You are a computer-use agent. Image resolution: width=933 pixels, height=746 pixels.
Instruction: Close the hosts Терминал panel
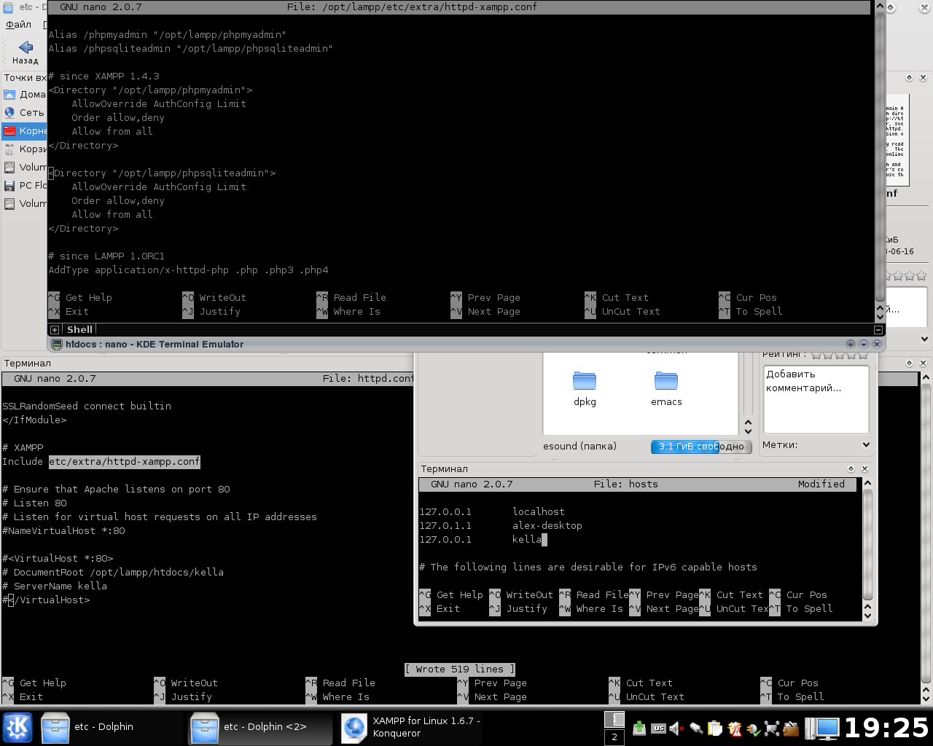click(864, 468)
